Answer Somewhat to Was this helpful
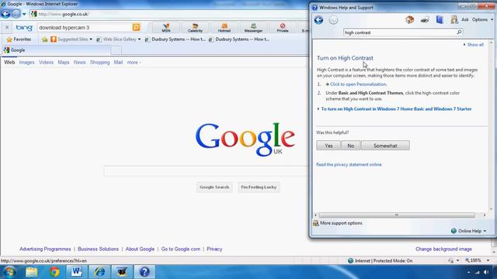This screenshot has height=279, width=497. click(x=385, y=146)
